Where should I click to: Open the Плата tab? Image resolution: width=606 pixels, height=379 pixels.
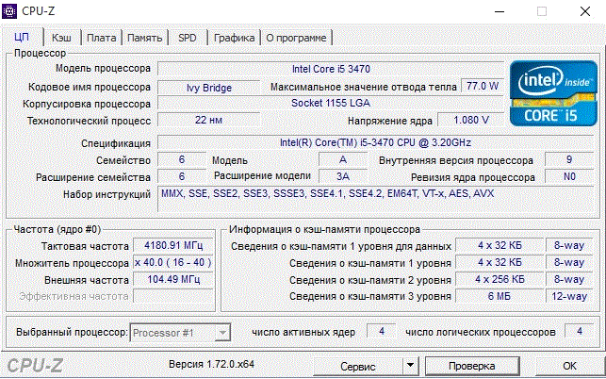(x=101, y=38)
